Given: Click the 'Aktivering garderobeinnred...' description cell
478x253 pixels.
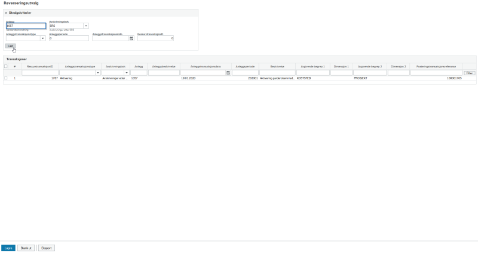Looking at the screenshot, I should point(277,78).
